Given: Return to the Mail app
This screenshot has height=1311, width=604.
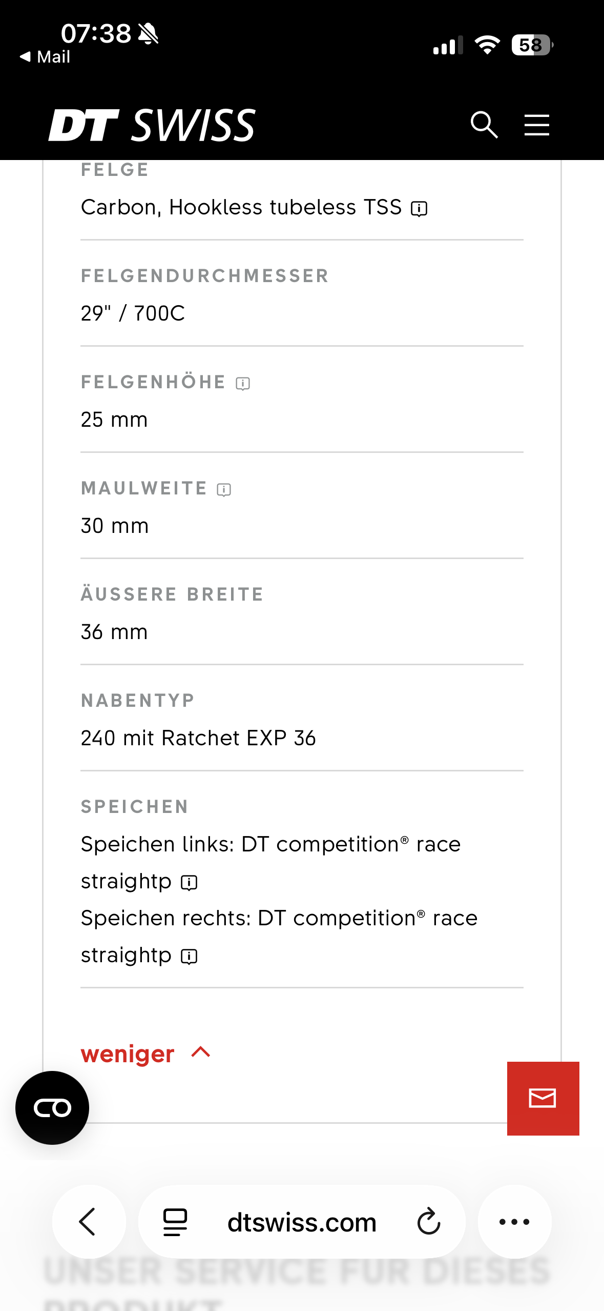Looking at the screenshot, I should click(45, 57).
